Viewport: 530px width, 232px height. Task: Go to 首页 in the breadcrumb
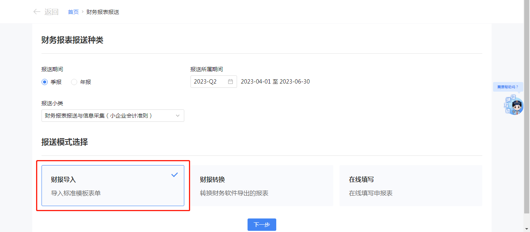pyautogui.click(x=73, y=12)
